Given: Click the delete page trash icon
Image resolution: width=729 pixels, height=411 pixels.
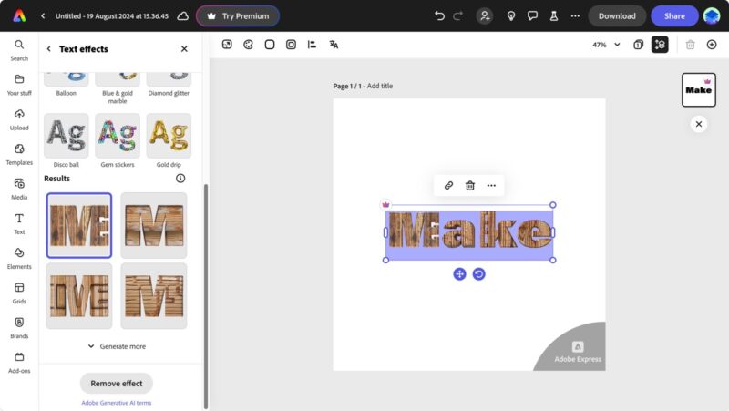Looking at the screenshot, I should [691, 45].
